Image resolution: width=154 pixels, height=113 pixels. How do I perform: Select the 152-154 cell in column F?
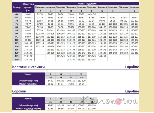[x=92, y=60]
